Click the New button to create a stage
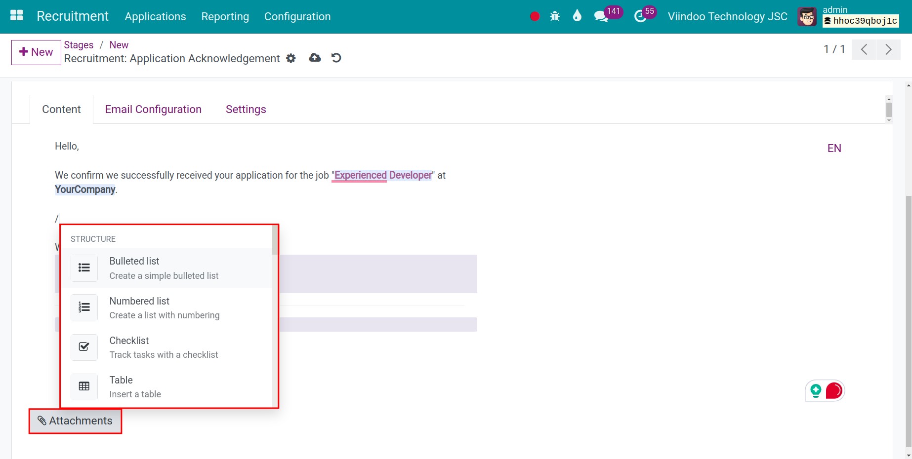Image resolution: width=912 pixels, height=459 pixels. [35, 52]
